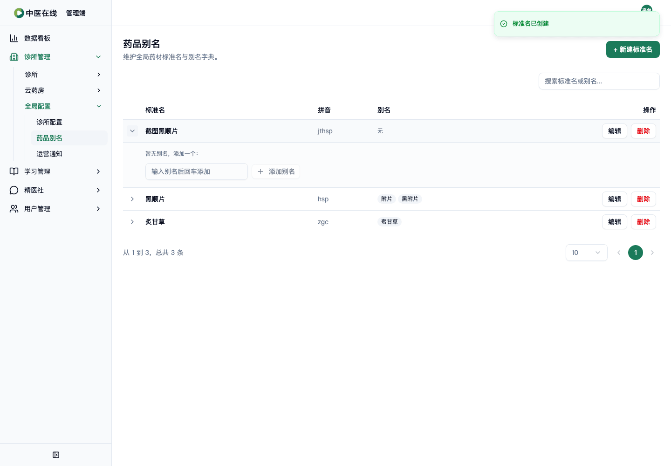Click the 附片 alias tag
Screen dimensions: 671x466
387,199
